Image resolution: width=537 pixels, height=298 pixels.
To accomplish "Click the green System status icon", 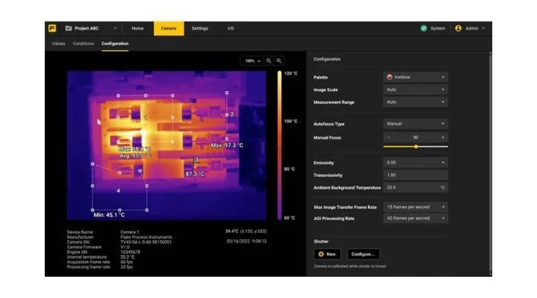I will pos(424,29).
